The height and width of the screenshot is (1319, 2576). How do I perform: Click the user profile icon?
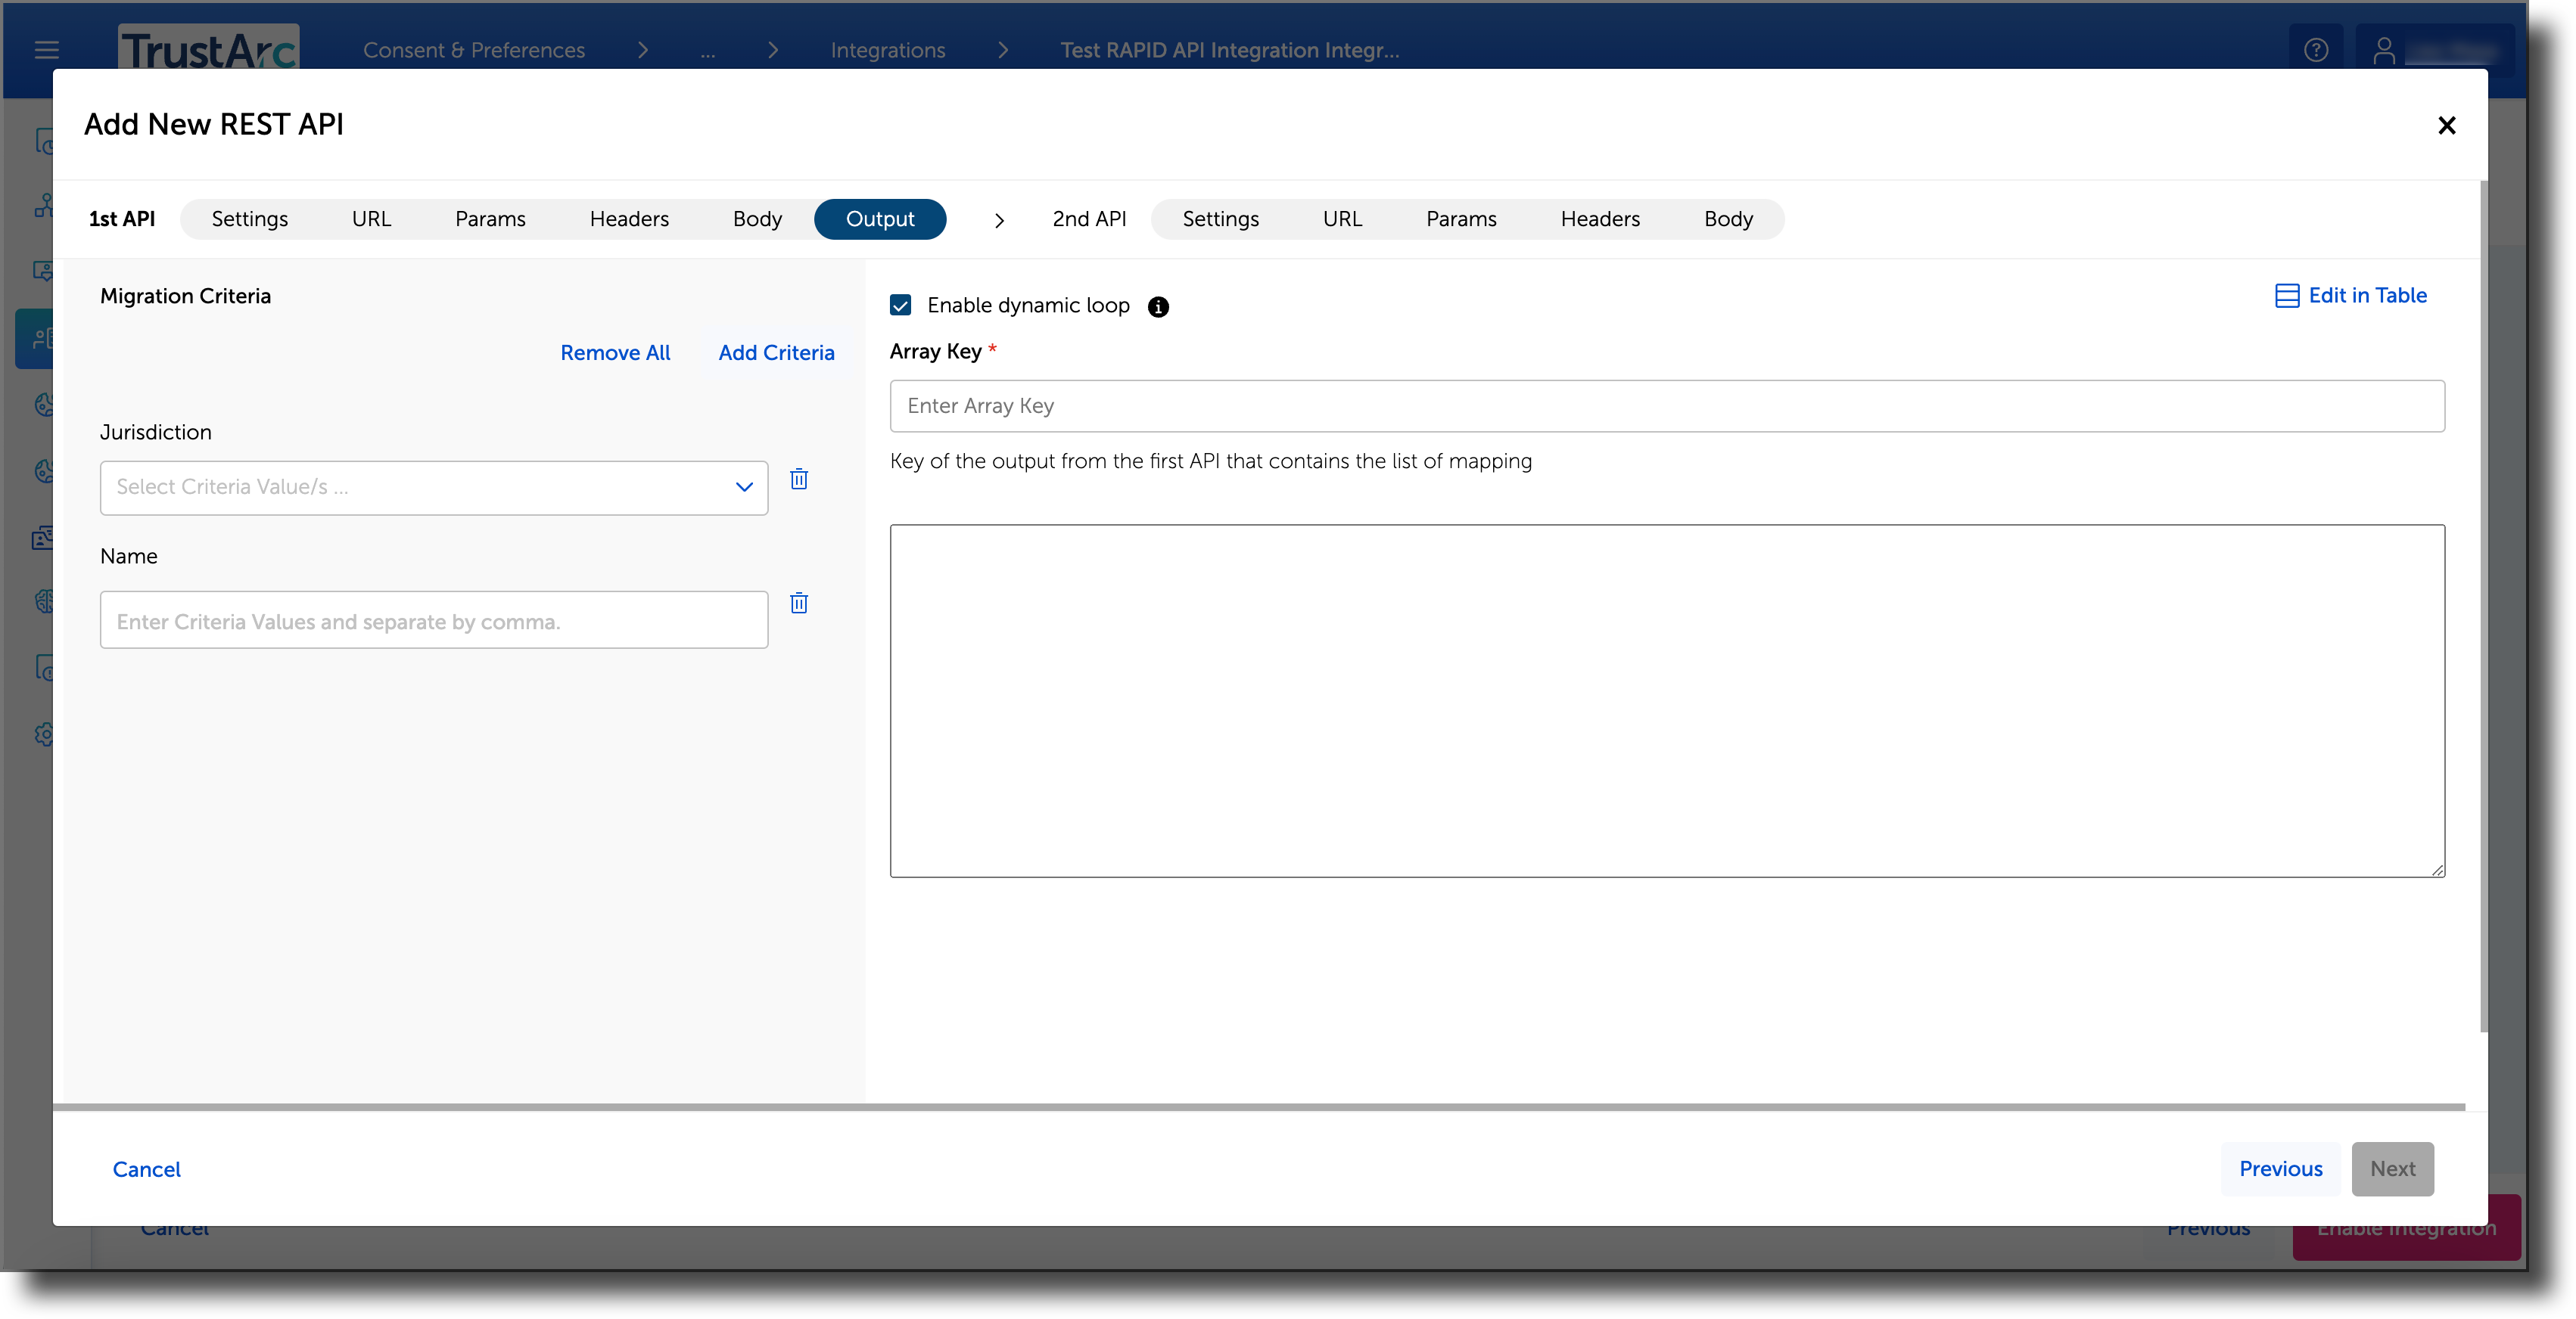tap(2384, 50)
